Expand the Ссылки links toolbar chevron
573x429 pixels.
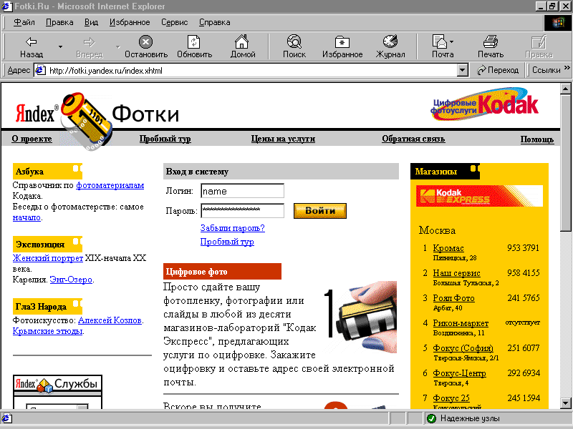click(x=567, y=68)
